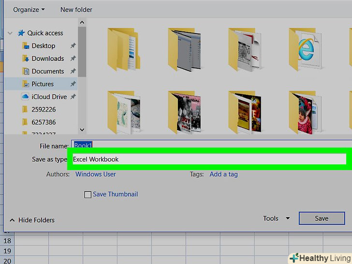Unpin Pictures using its pin icon
This screenshot has height=264, width=352.
[73, 84]
